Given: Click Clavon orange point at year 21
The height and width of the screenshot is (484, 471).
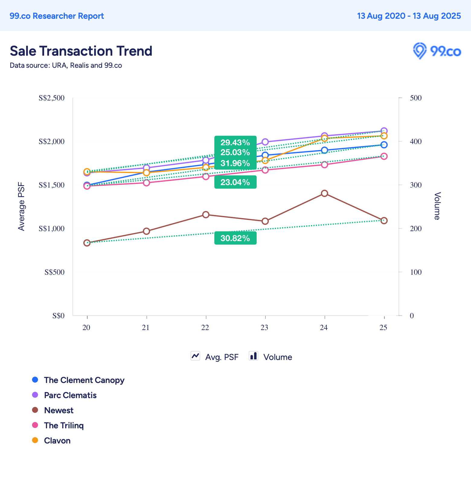Looking at the screenshot, I should click(146, 173).
